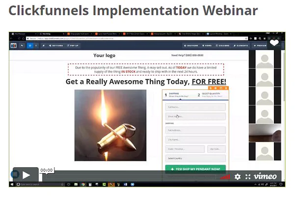Click the browser reload icon
The height and width of the screenshot is (197, 297).
point(19,38)
